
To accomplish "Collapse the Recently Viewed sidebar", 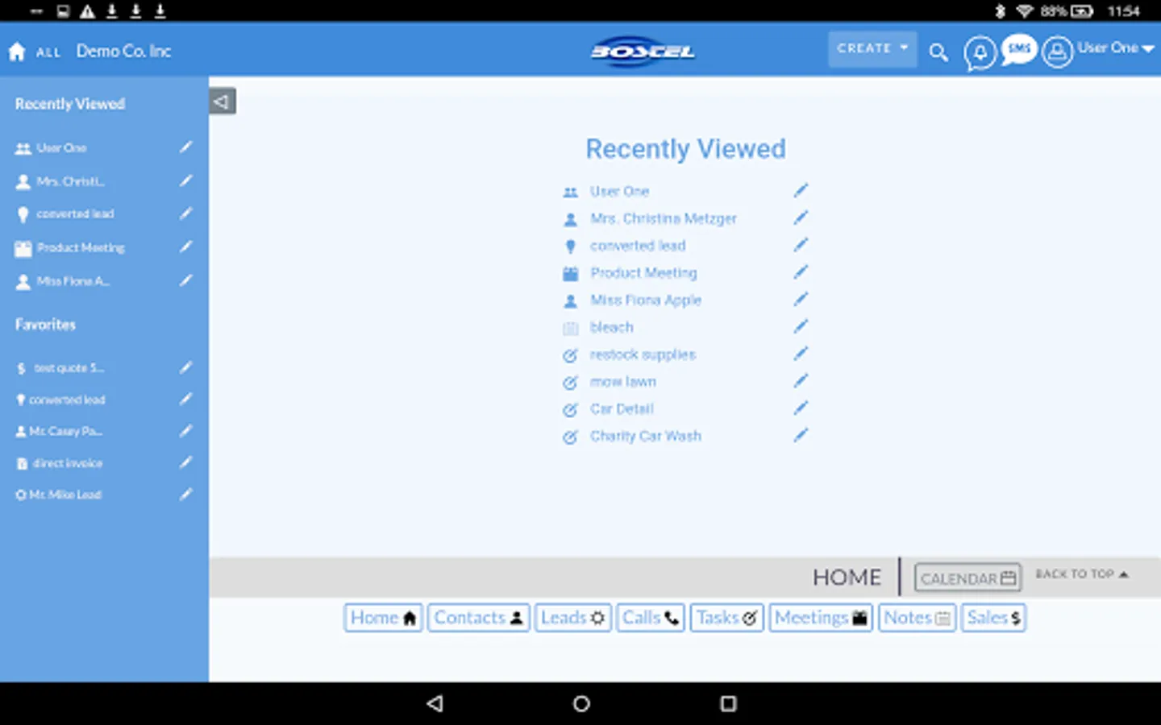I will [222, 100].
